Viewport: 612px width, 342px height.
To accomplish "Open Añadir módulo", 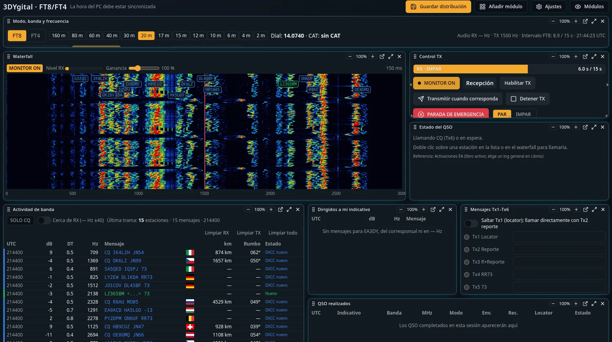I will click(501, 7).
